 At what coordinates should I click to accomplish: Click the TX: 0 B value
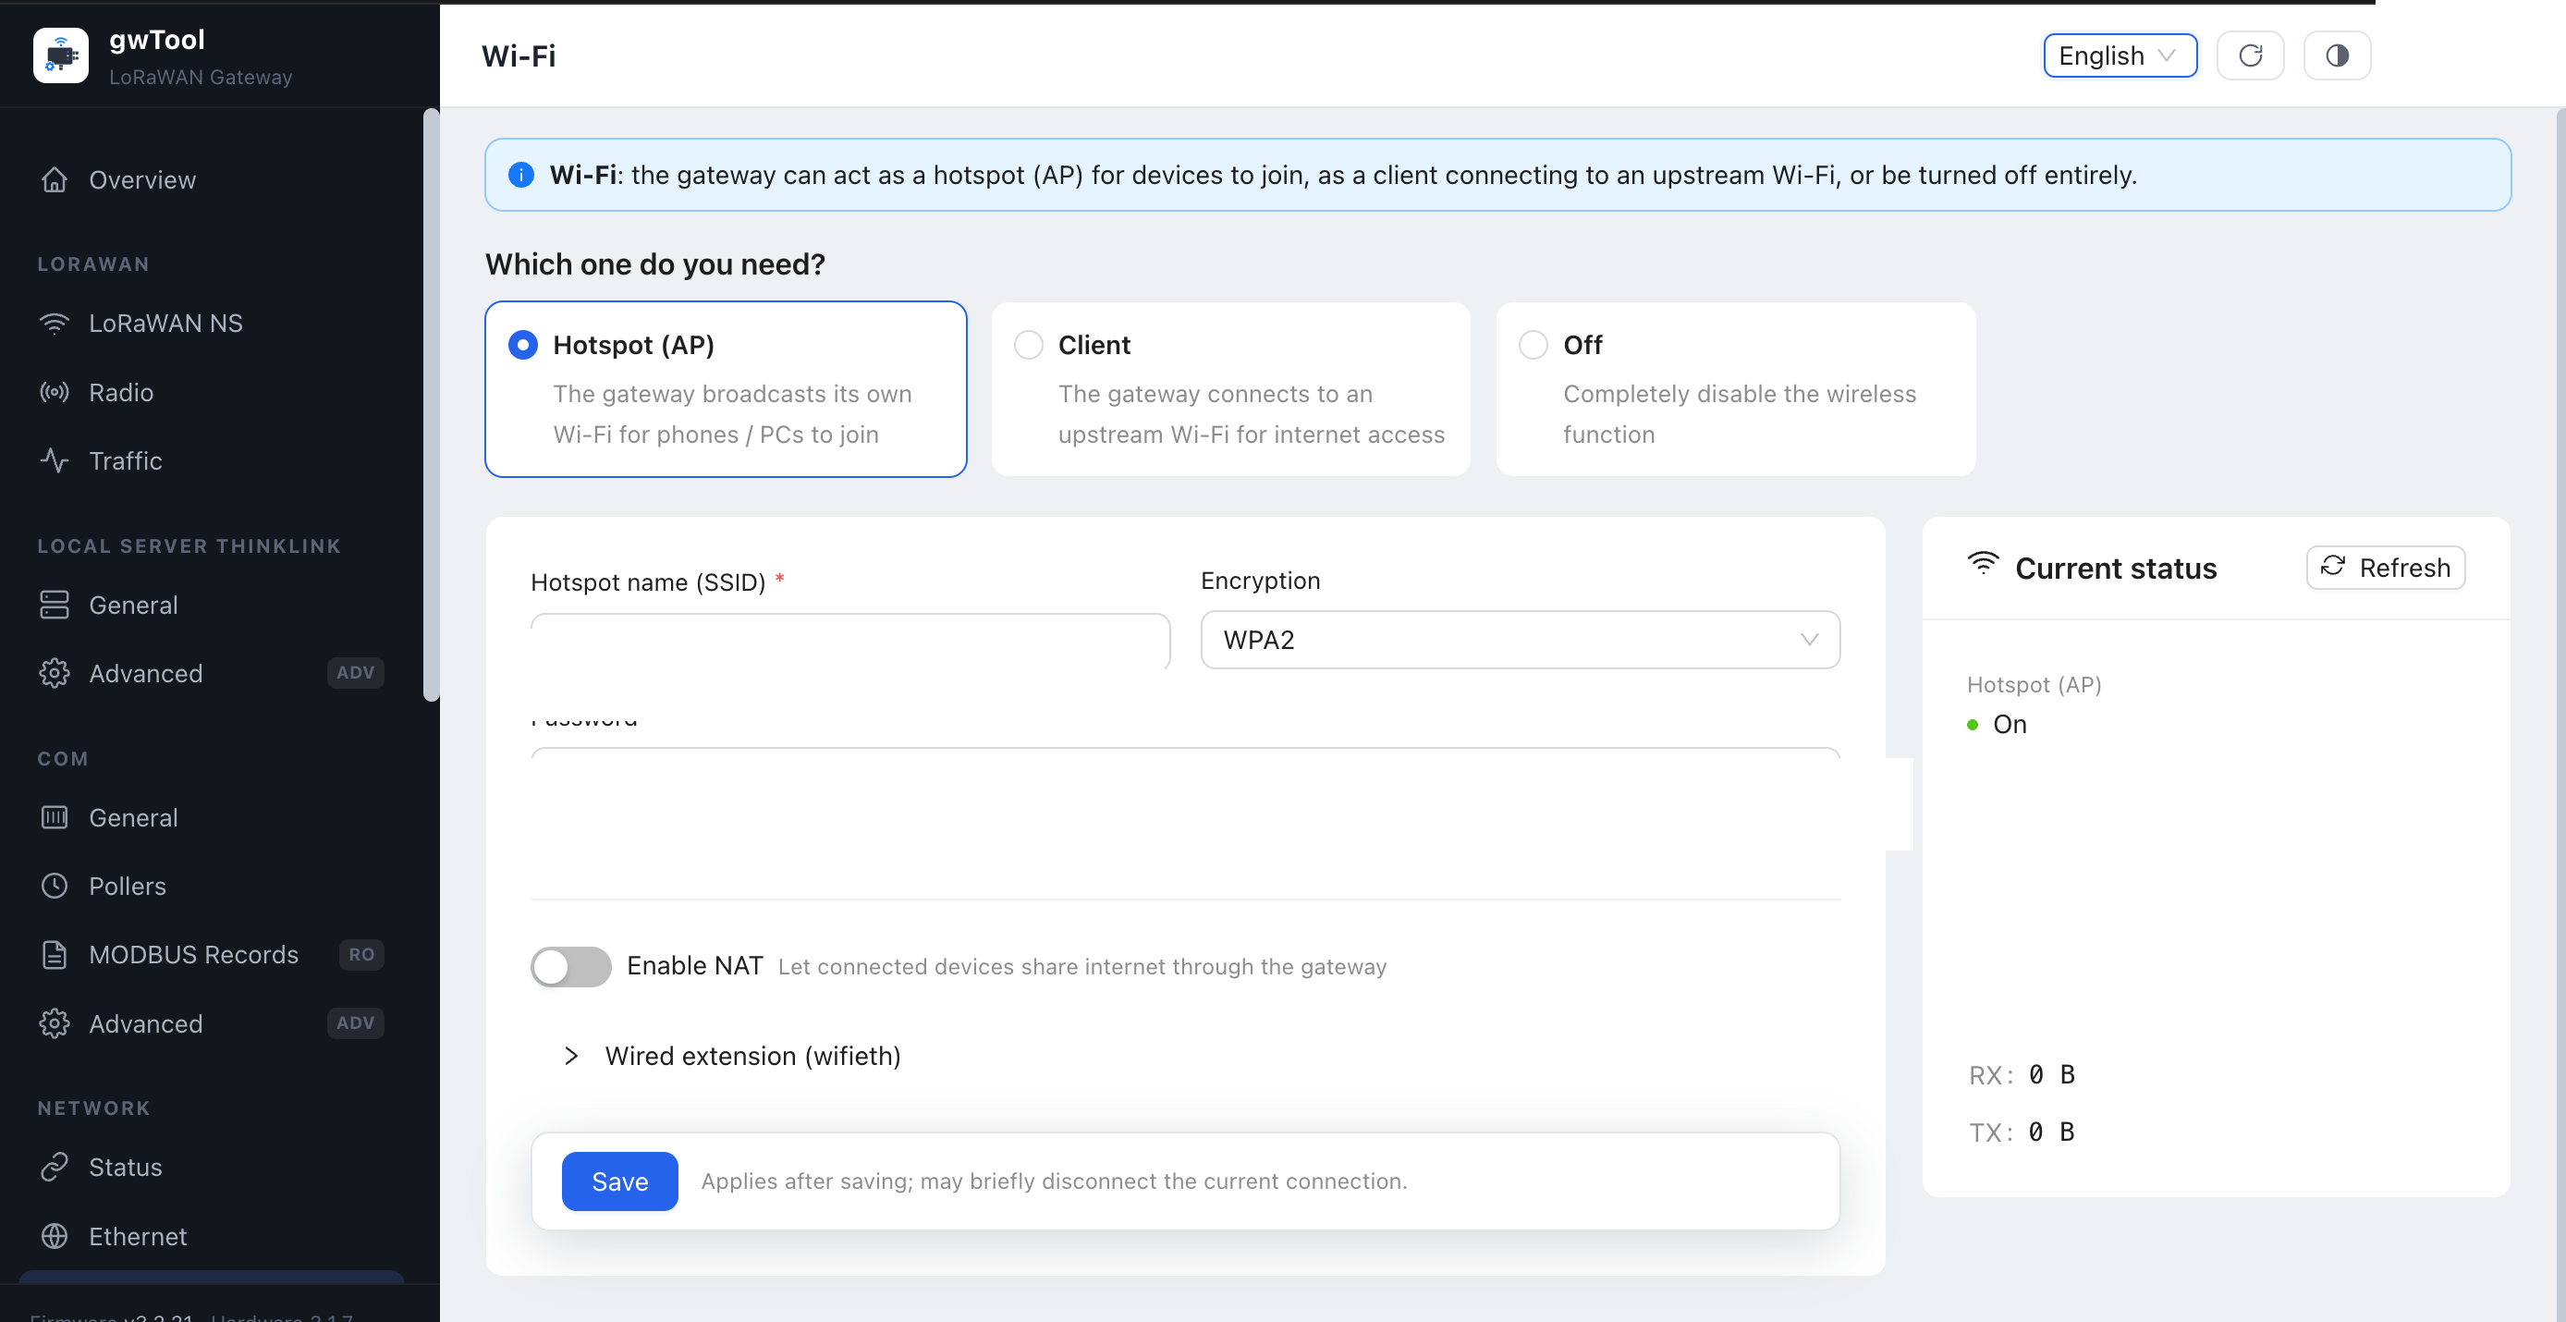[2052, 1132]
